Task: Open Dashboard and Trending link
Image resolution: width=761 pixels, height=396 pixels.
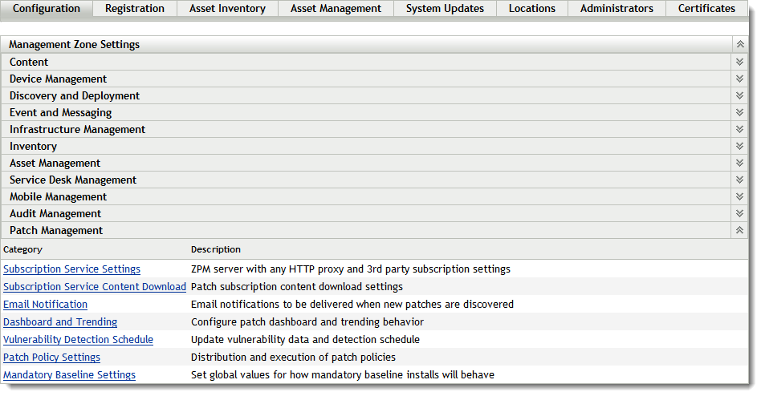Action: (60, 321)
